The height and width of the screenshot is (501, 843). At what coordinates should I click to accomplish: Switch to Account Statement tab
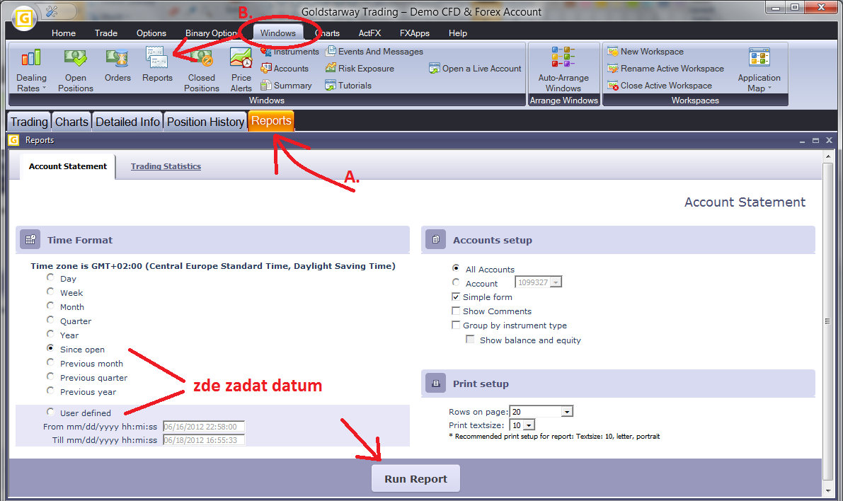tap(68, 166)
